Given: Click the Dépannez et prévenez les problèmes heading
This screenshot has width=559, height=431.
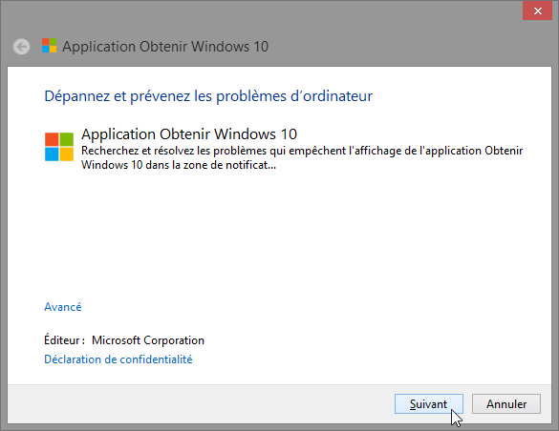Looking at the screenshot, I should (x=208, y=96).
